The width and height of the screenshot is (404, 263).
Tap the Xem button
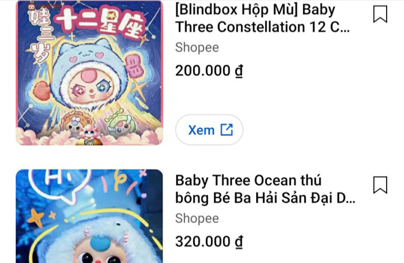pyautogui.click(x=209, y=130)
